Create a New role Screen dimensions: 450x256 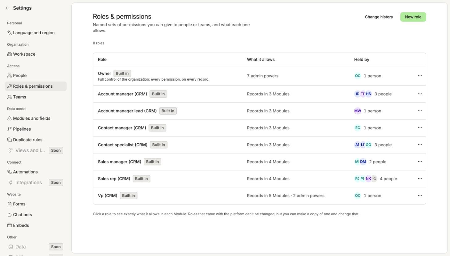point(413,17)
